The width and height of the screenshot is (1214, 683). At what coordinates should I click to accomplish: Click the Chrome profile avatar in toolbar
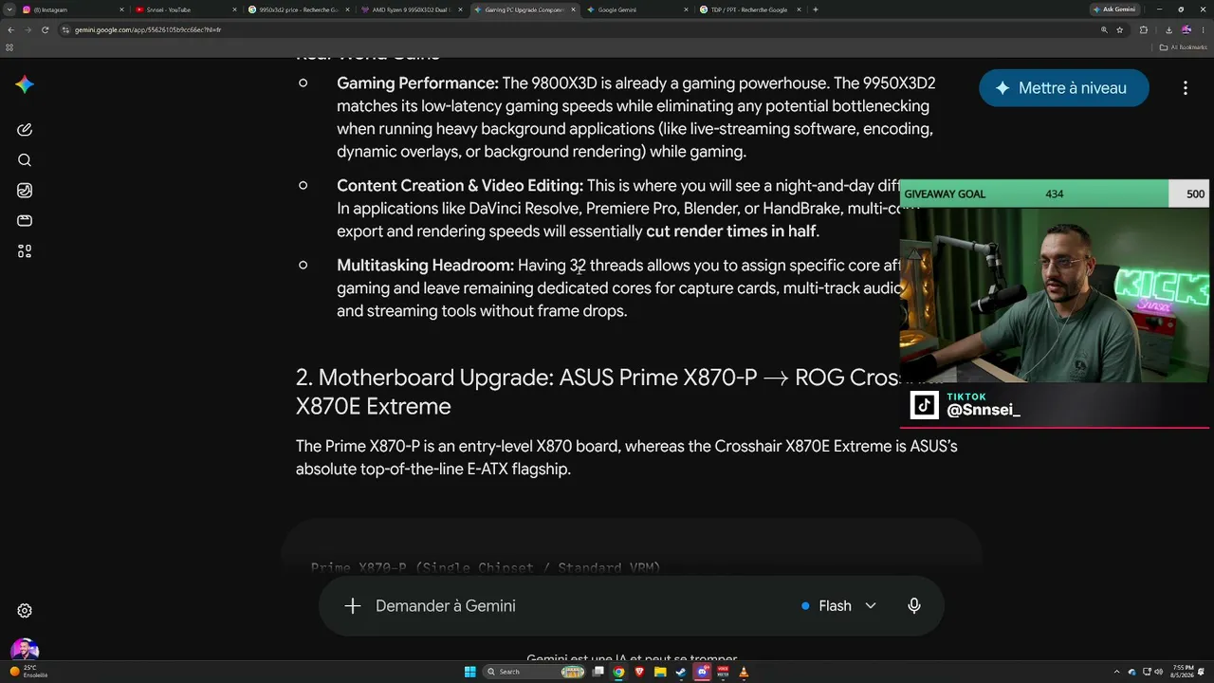pos(1186,29)
